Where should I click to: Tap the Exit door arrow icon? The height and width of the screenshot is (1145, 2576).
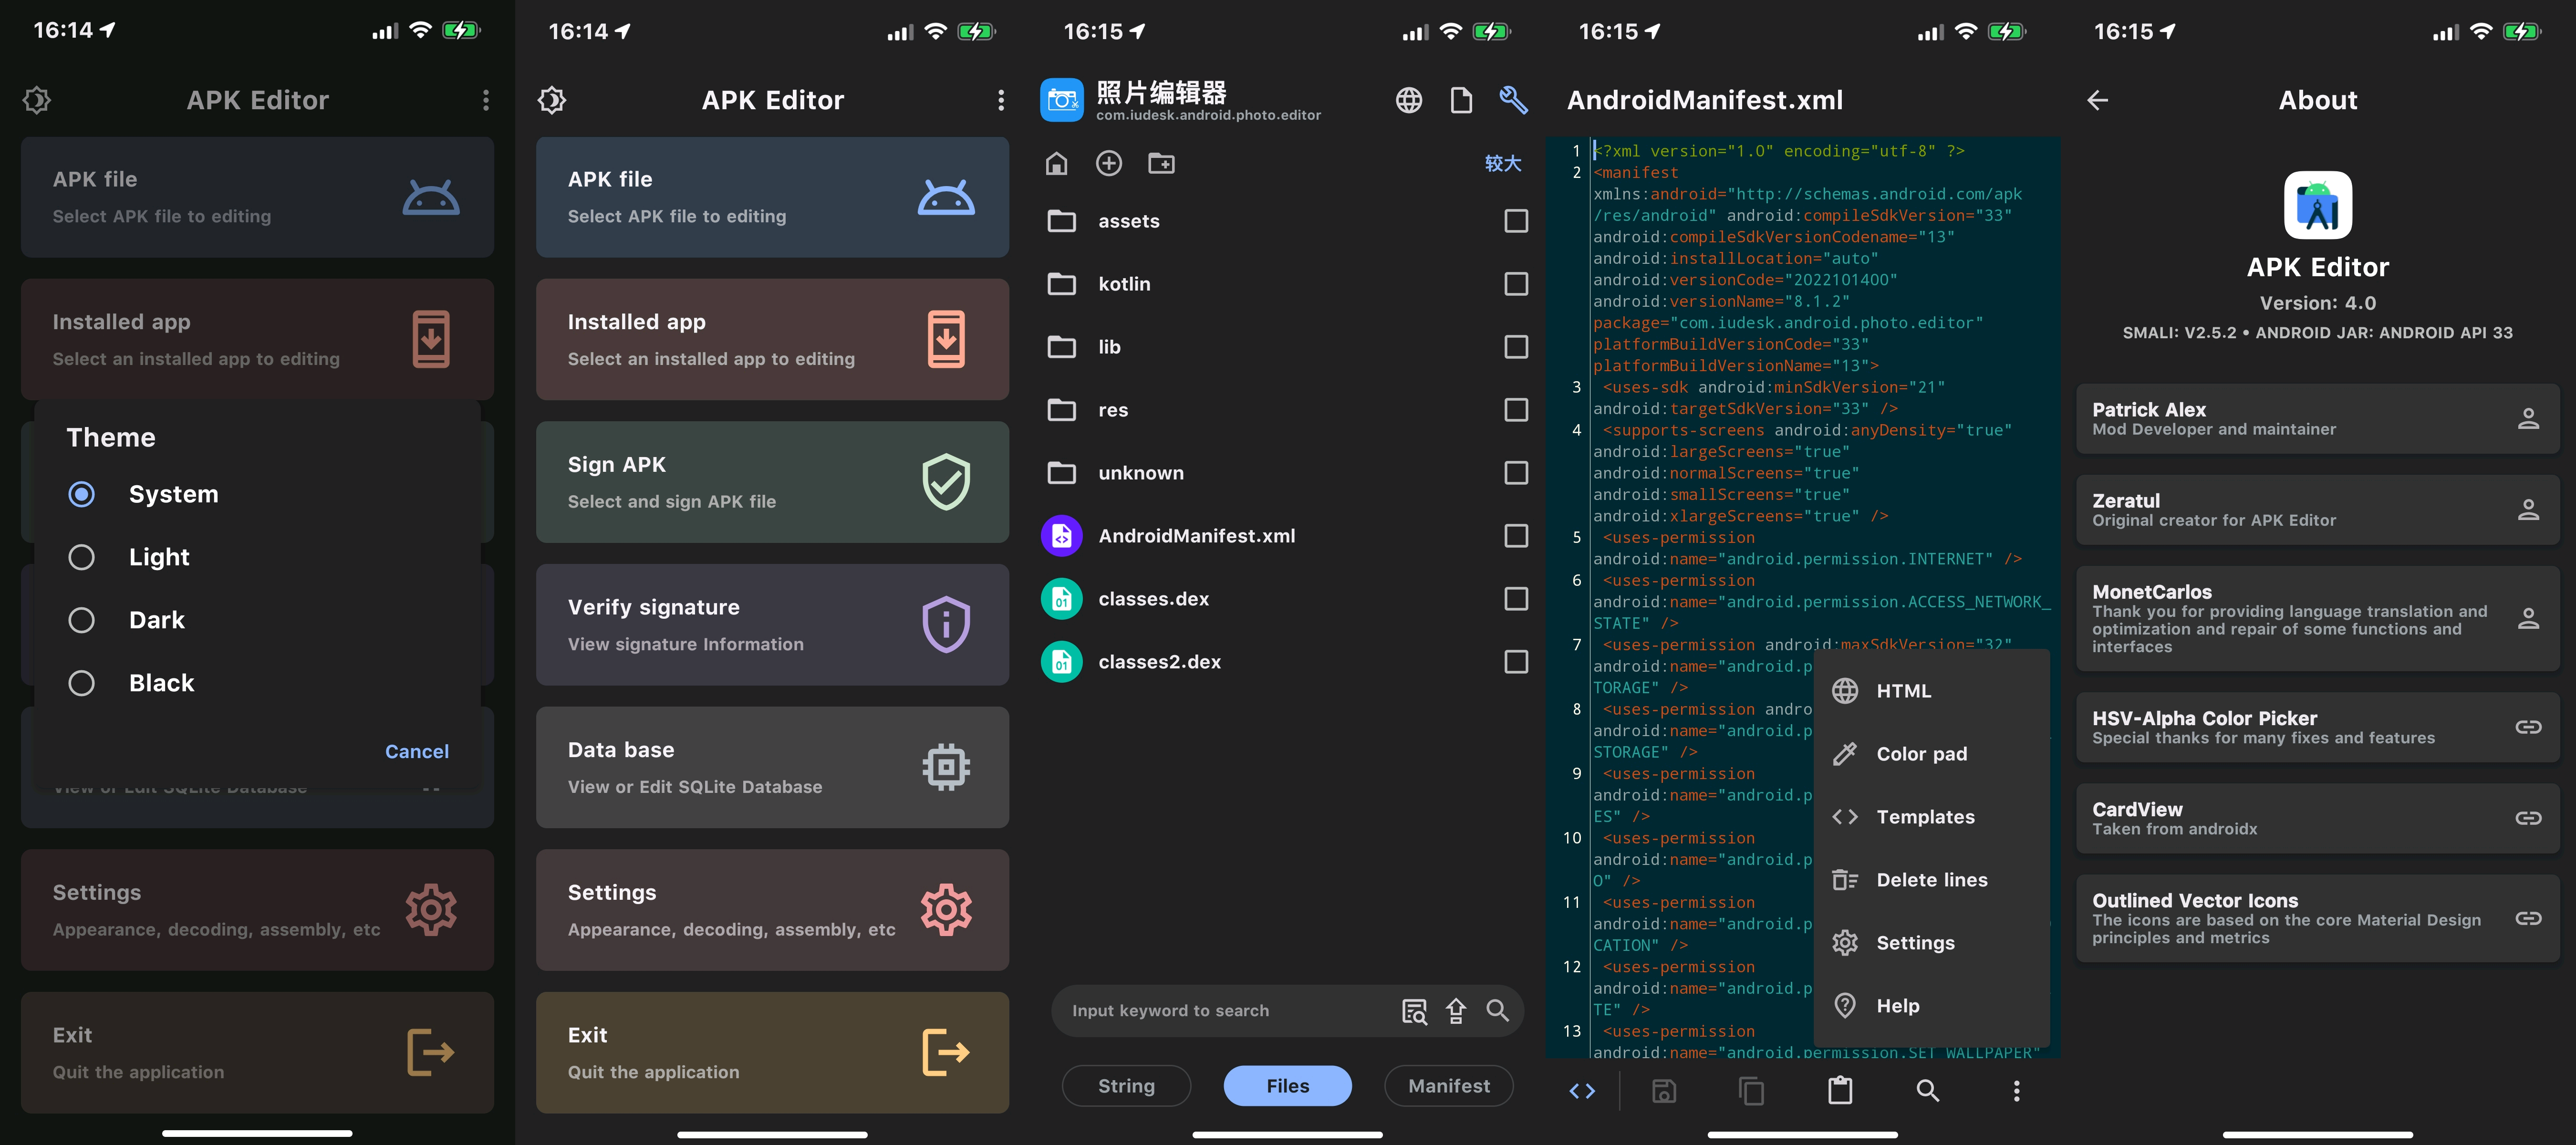[x=945, y=1052]
